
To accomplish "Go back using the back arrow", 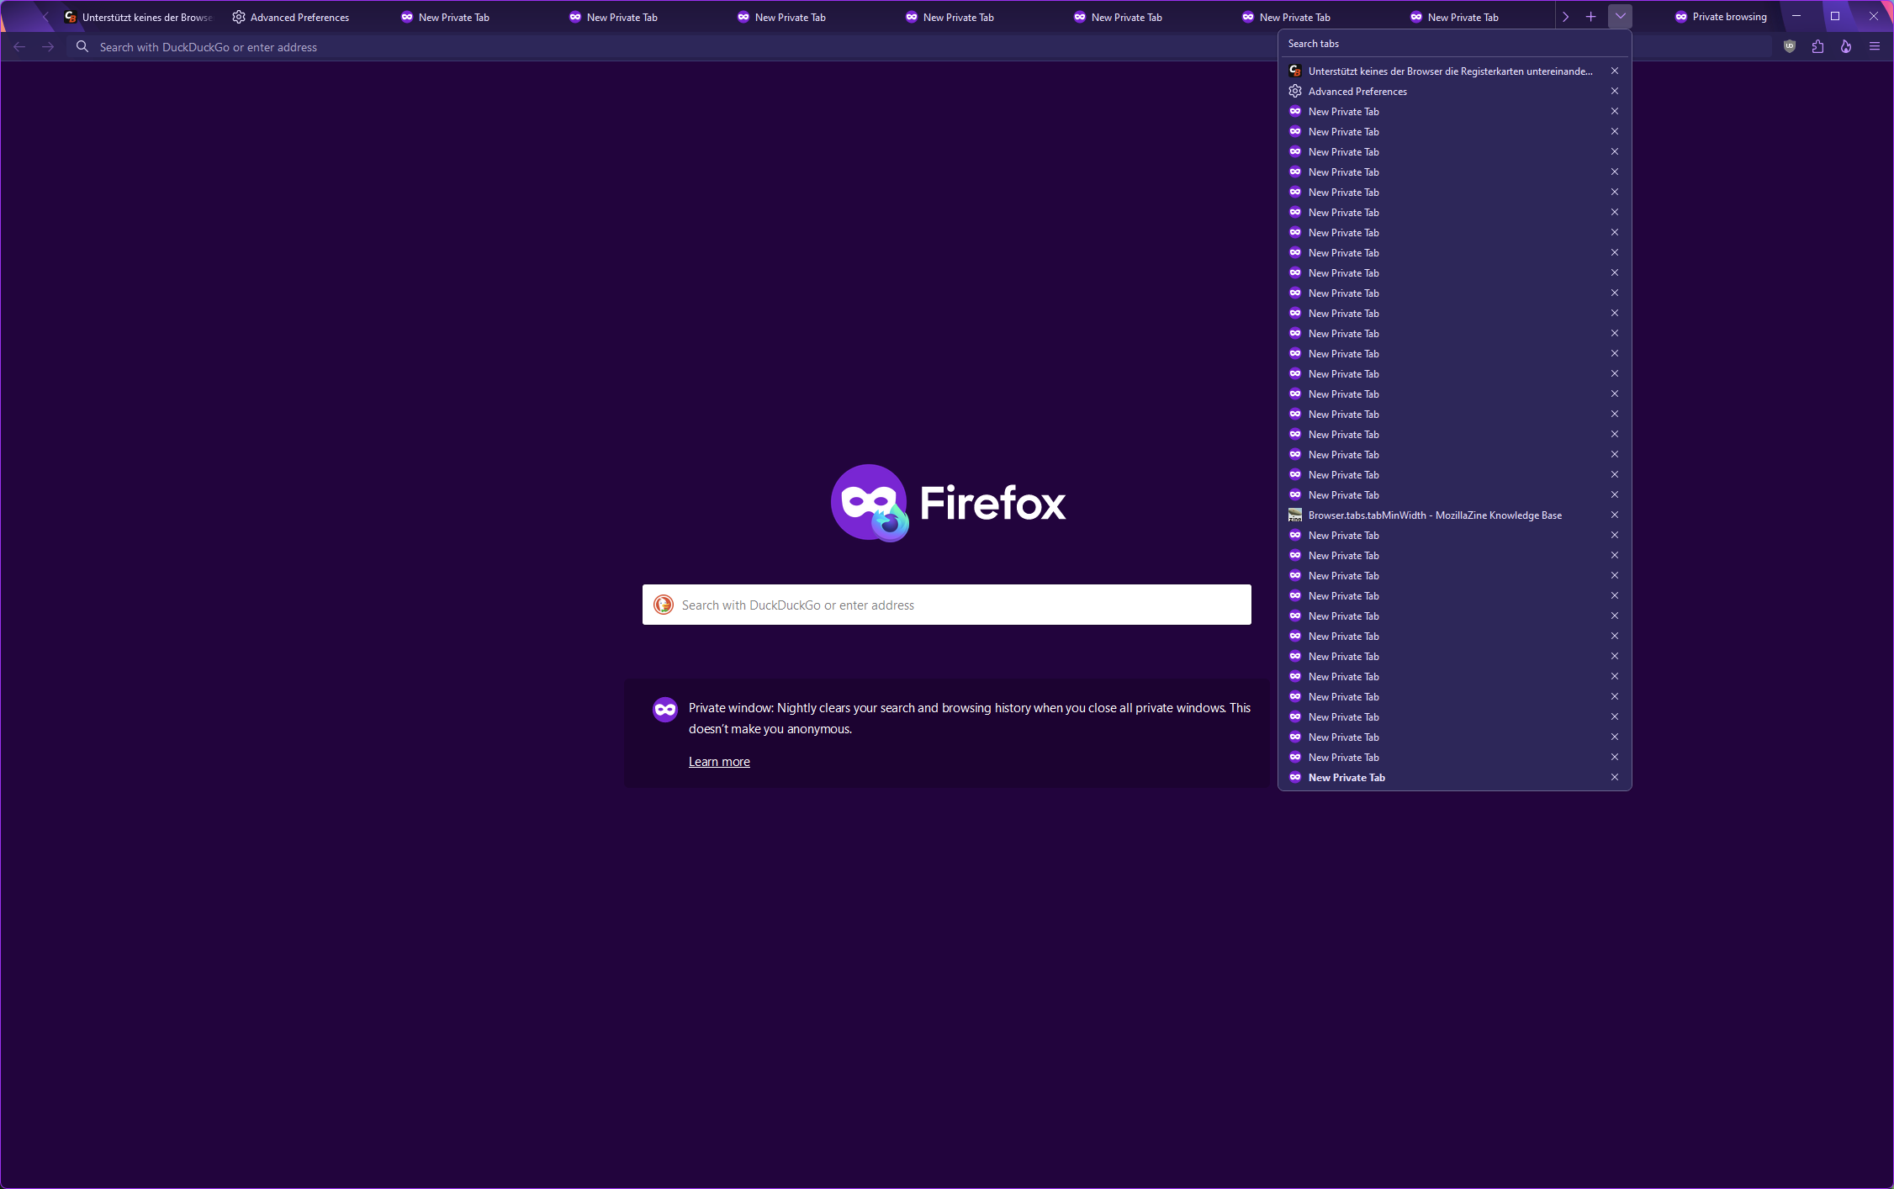I will (x=19, y=47).
